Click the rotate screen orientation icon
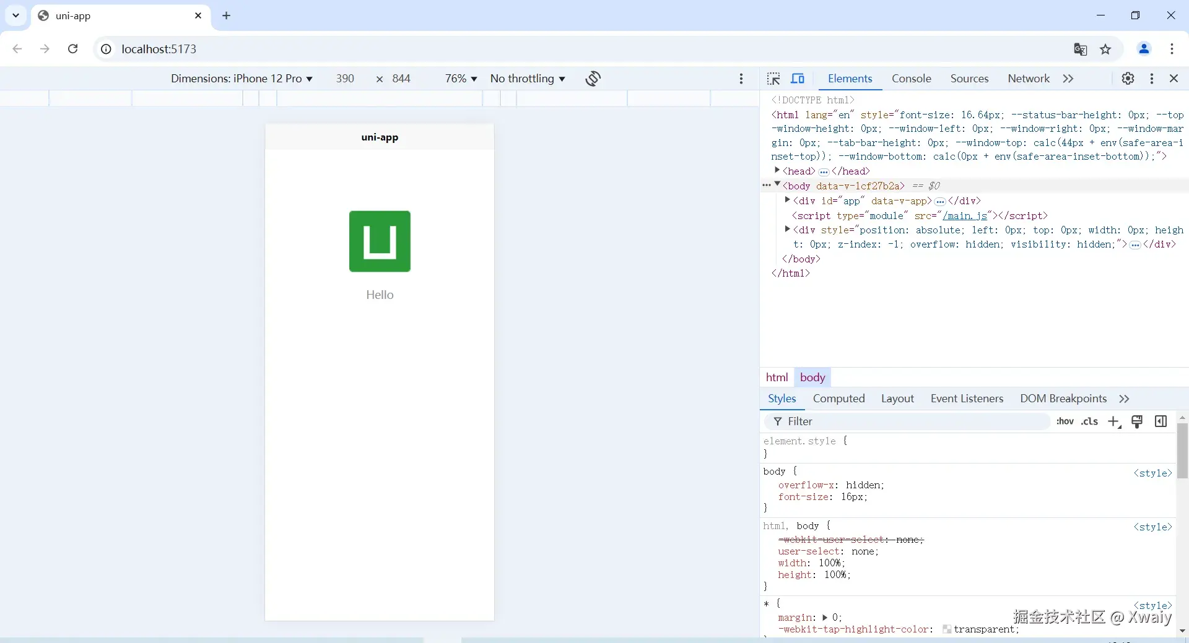The height and width of the screenshot is (643, 1189). coord(593,79)
